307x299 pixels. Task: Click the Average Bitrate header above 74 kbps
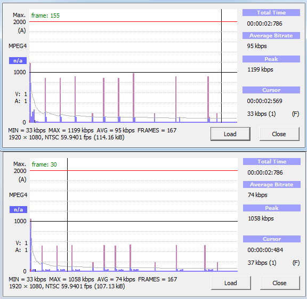point(272,184)
